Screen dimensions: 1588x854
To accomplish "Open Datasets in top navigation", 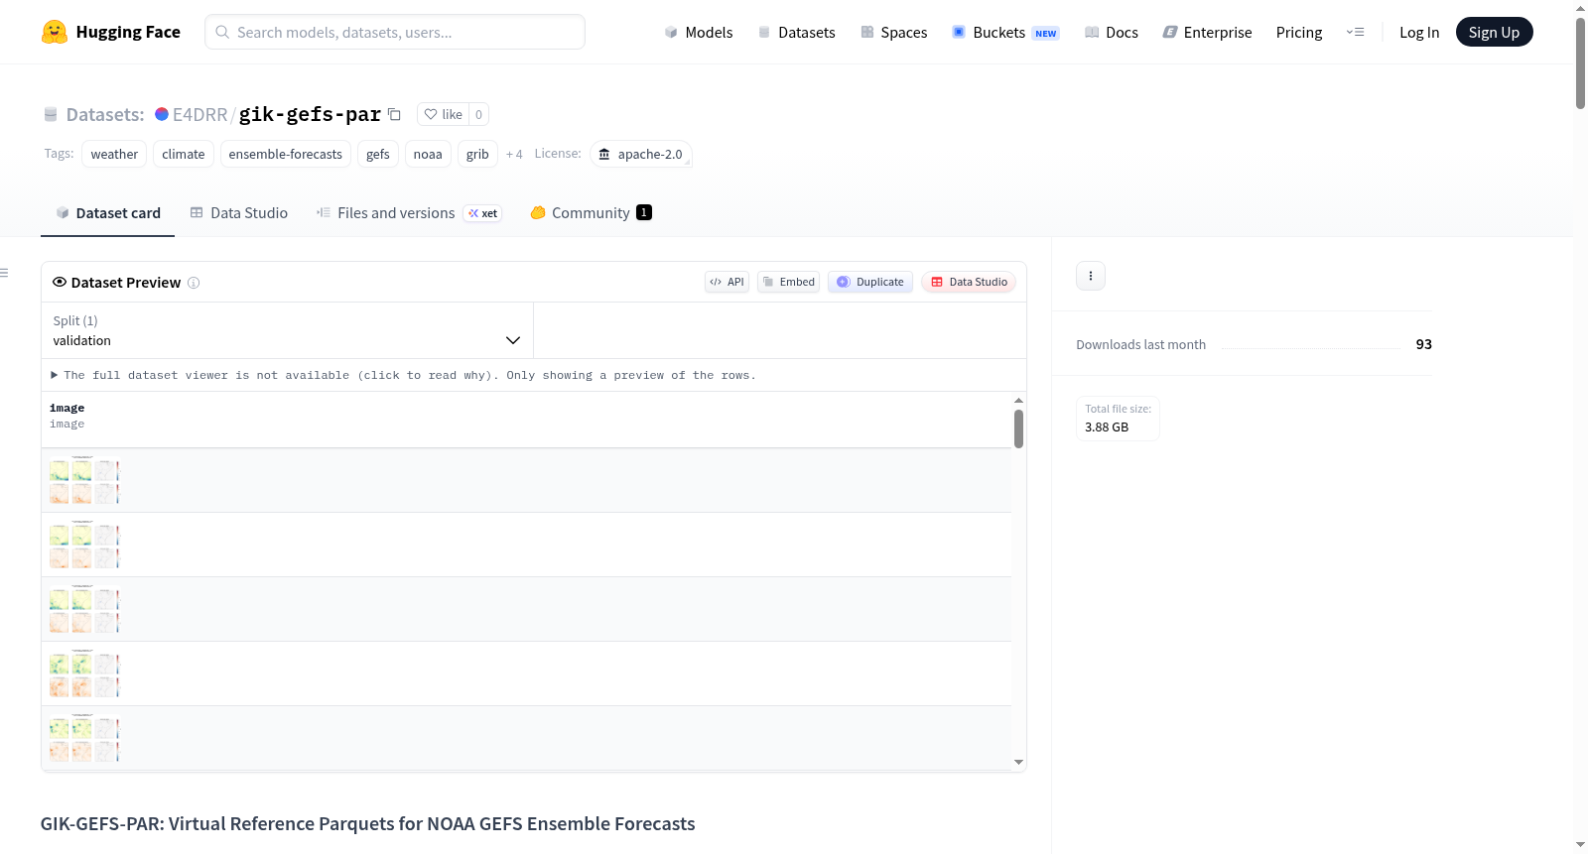I will pyautogui.click(x=796, y=32).
